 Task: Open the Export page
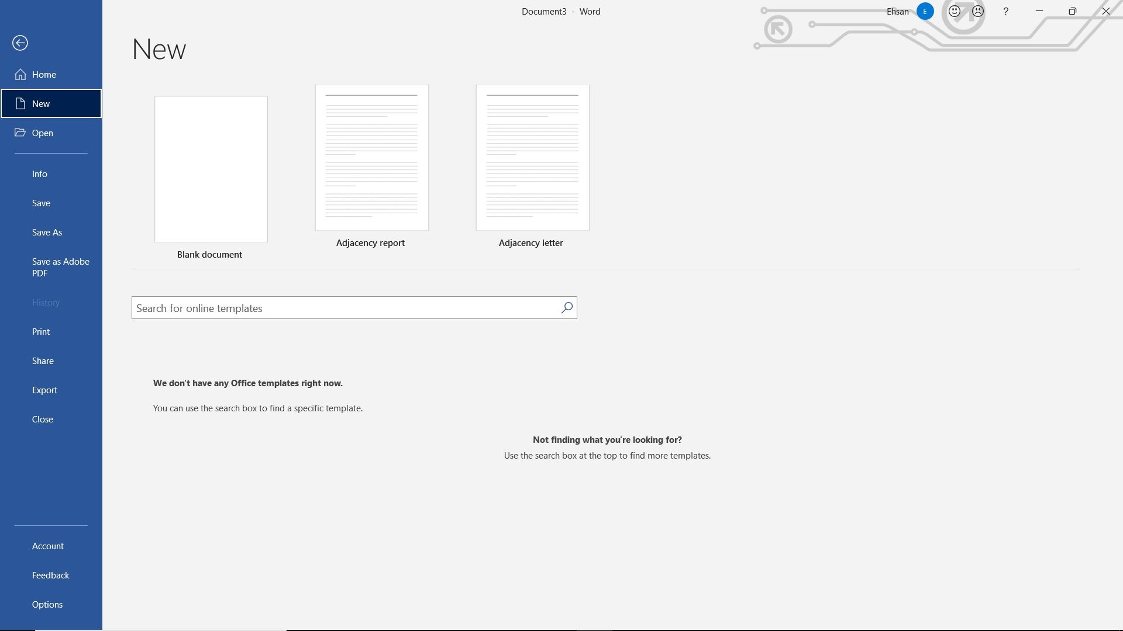(x=44, y=390)
